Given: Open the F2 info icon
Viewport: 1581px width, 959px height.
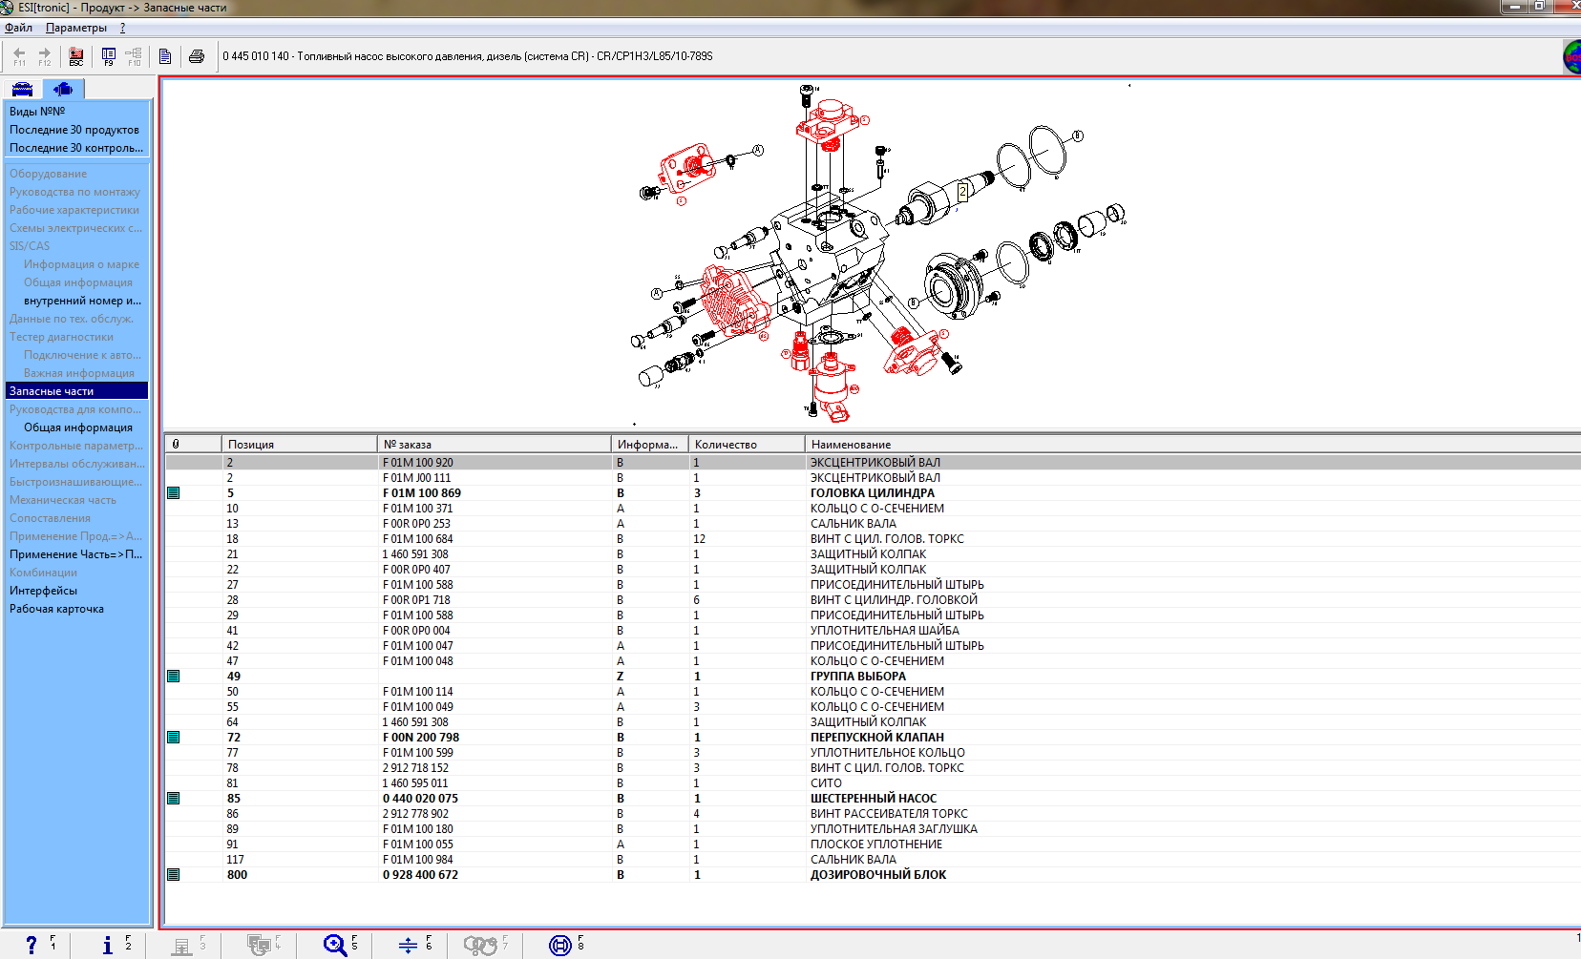Looking at the screenshot, I should [x=108, y=945].
